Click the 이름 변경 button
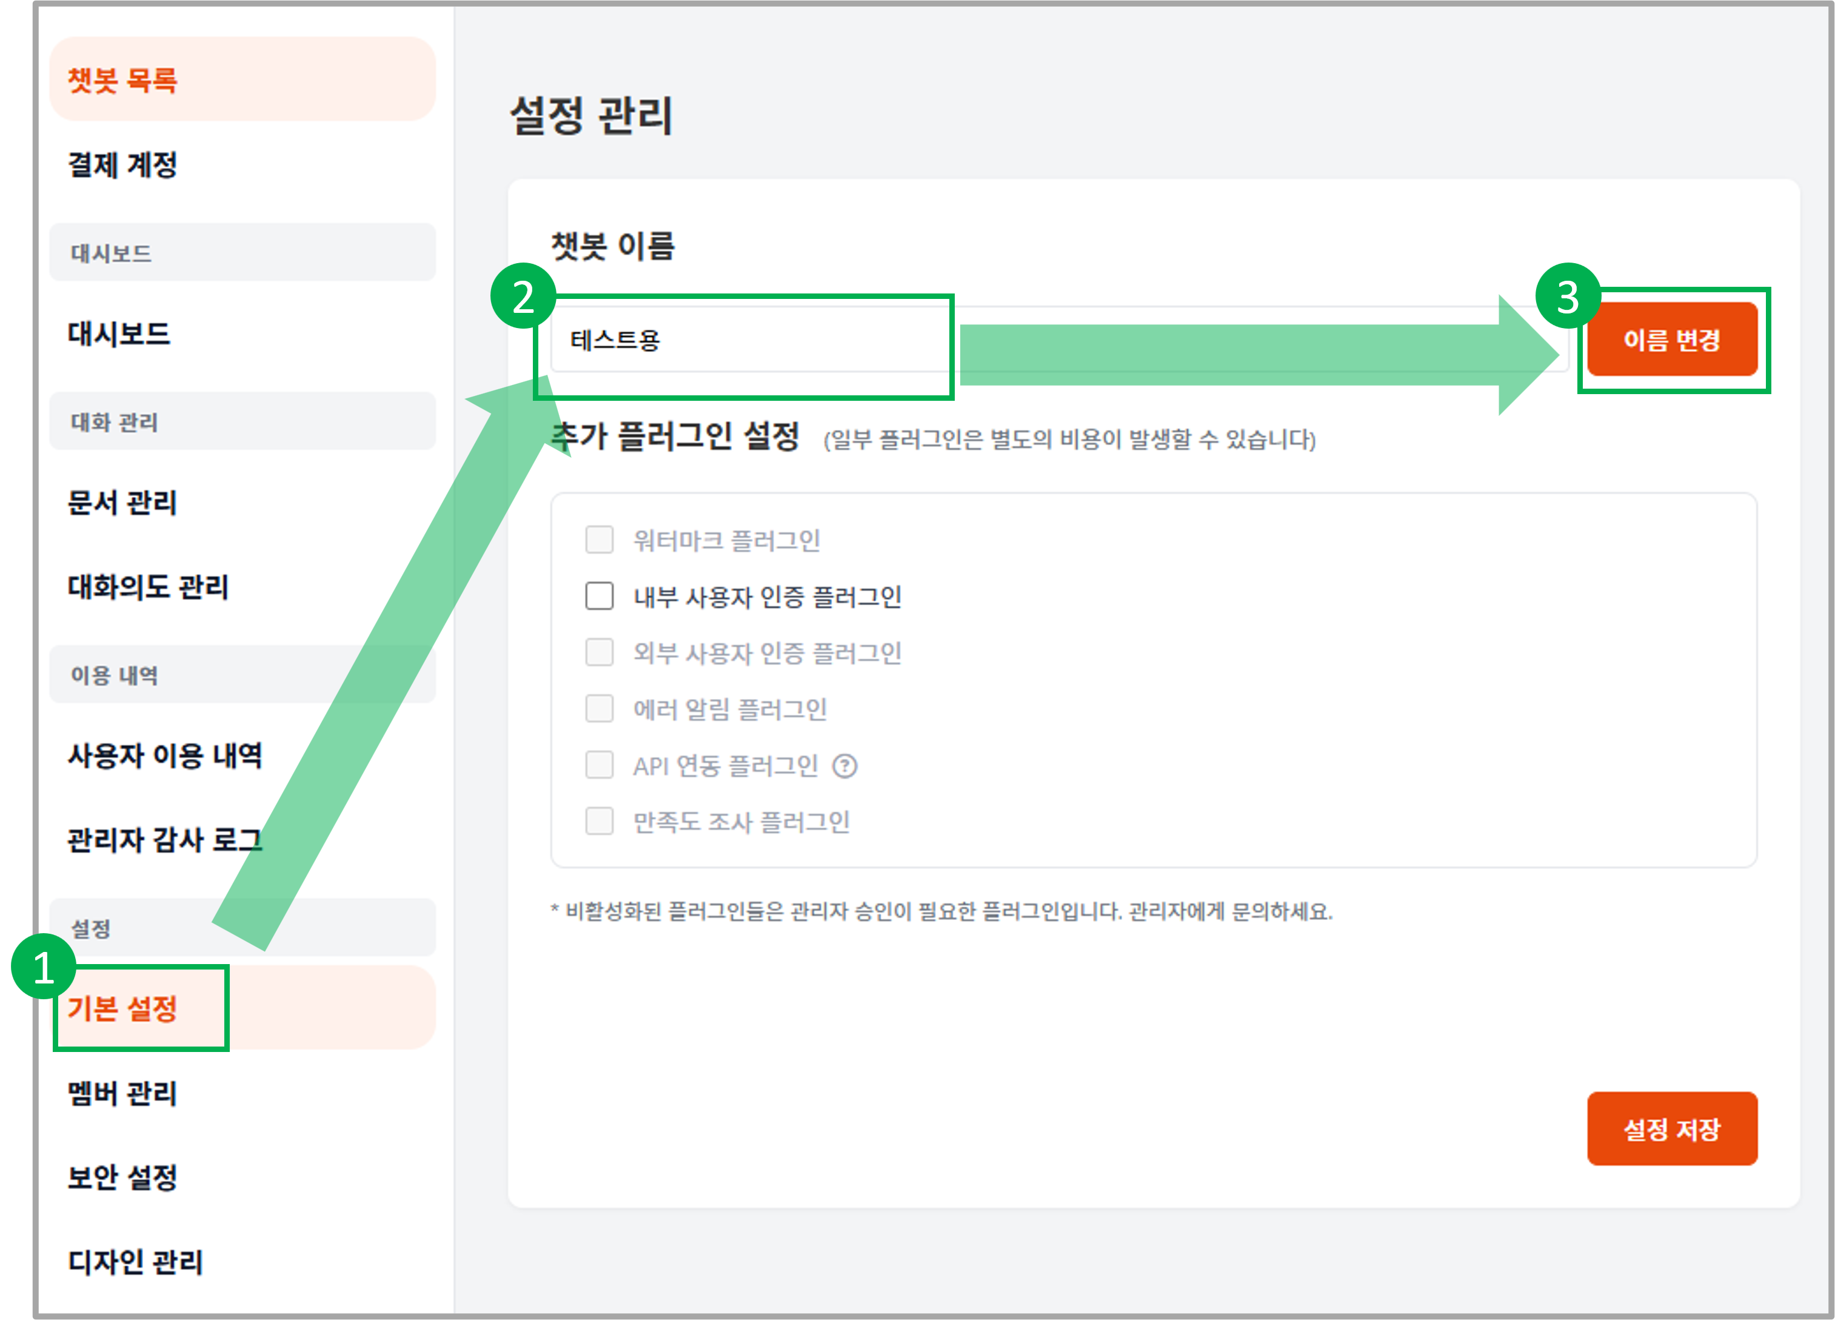The width and height of the screenshot is (1835, 1320). point(1673,340)
